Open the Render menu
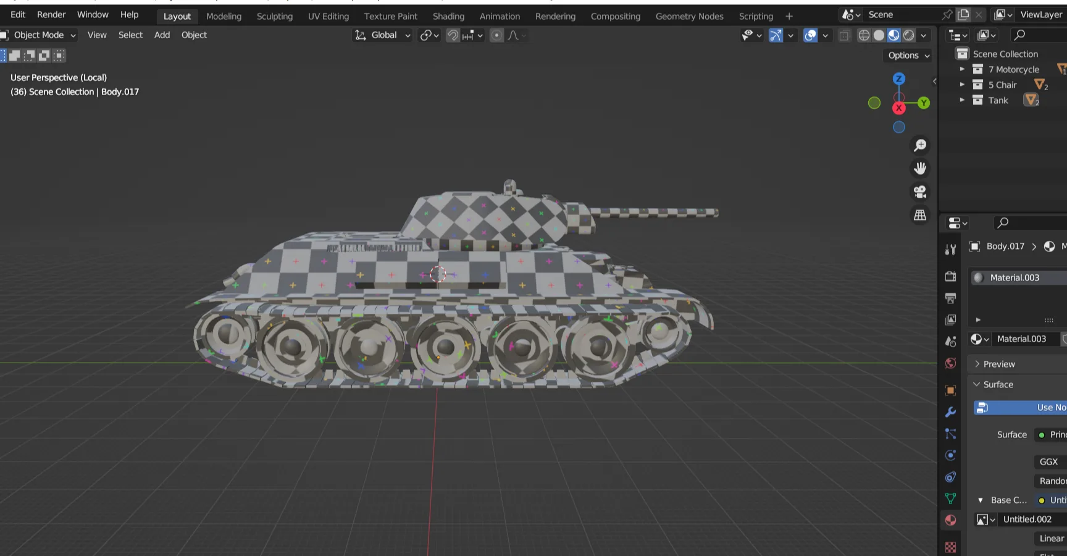This screenshot has width=1067, height=556. [51, 14]
